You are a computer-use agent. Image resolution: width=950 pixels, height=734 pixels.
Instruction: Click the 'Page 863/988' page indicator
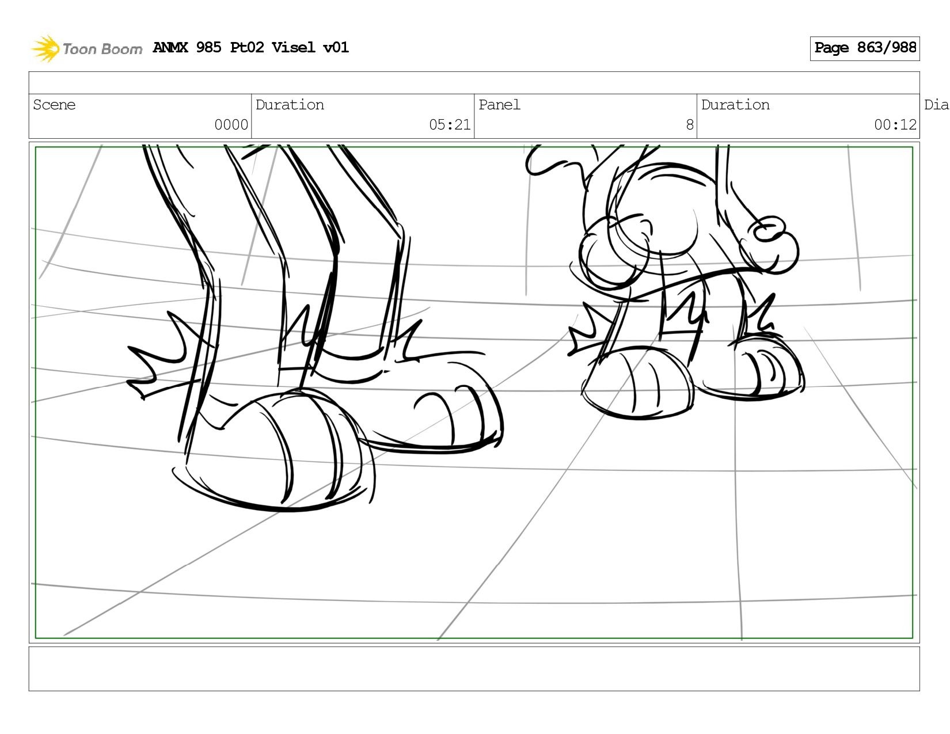click(865, 48)
